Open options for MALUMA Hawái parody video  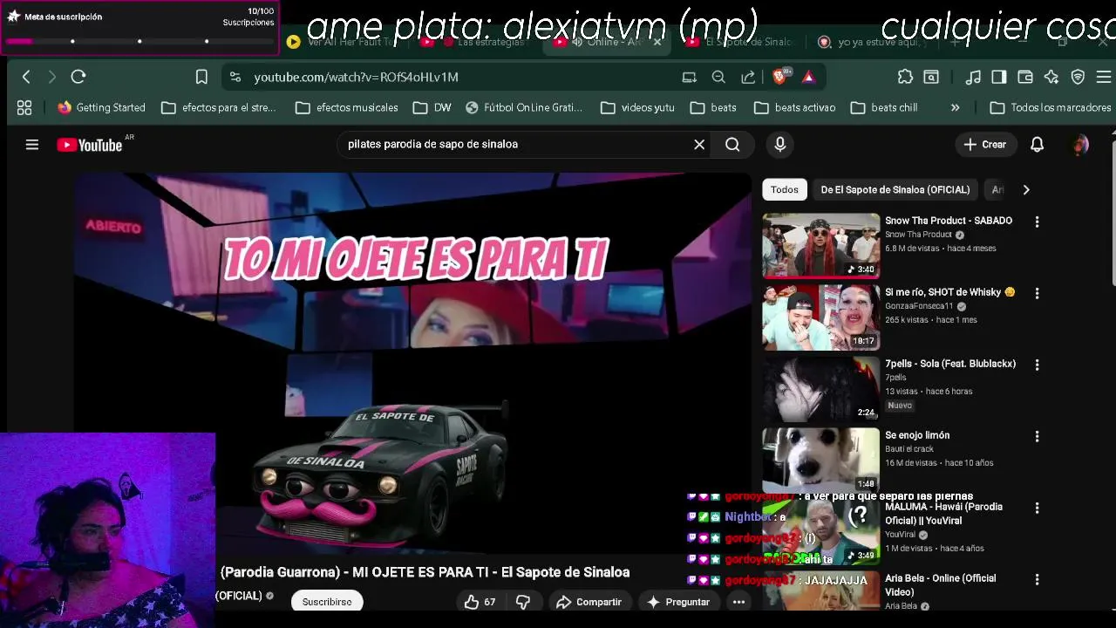[1037, 508]
